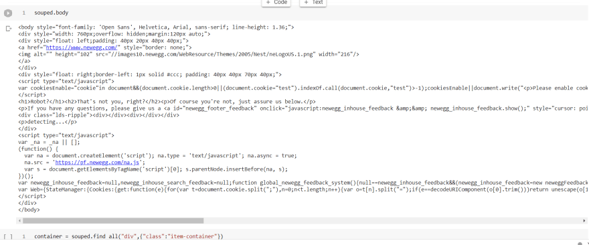The image size is (589, 245).
Task: Click the 'var s = document.getElementsByTagName' line
Action: pyautogui.click(x=156, y=169)
